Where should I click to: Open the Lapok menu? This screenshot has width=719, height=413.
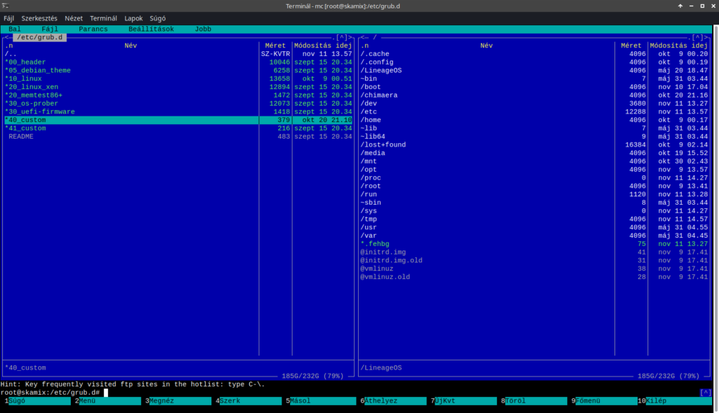click(133, 18)
